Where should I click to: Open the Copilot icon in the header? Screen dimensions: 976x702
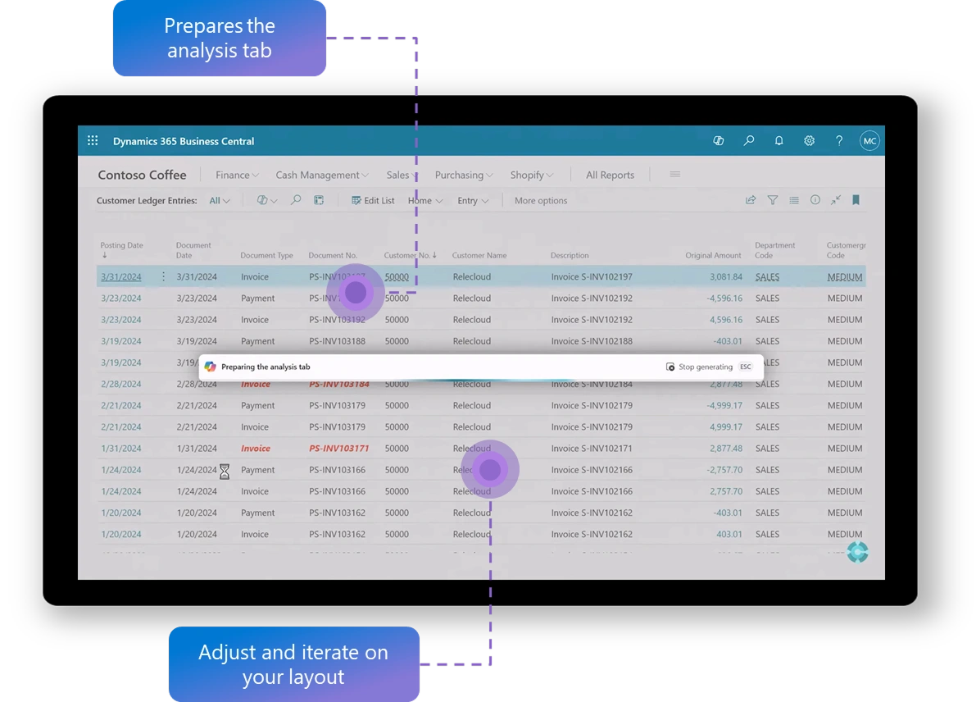click(x=718, y=140)
